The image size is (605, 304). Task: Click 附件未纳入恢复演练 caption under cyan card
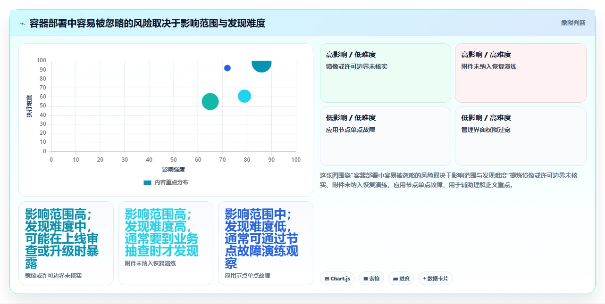point(151,263)
